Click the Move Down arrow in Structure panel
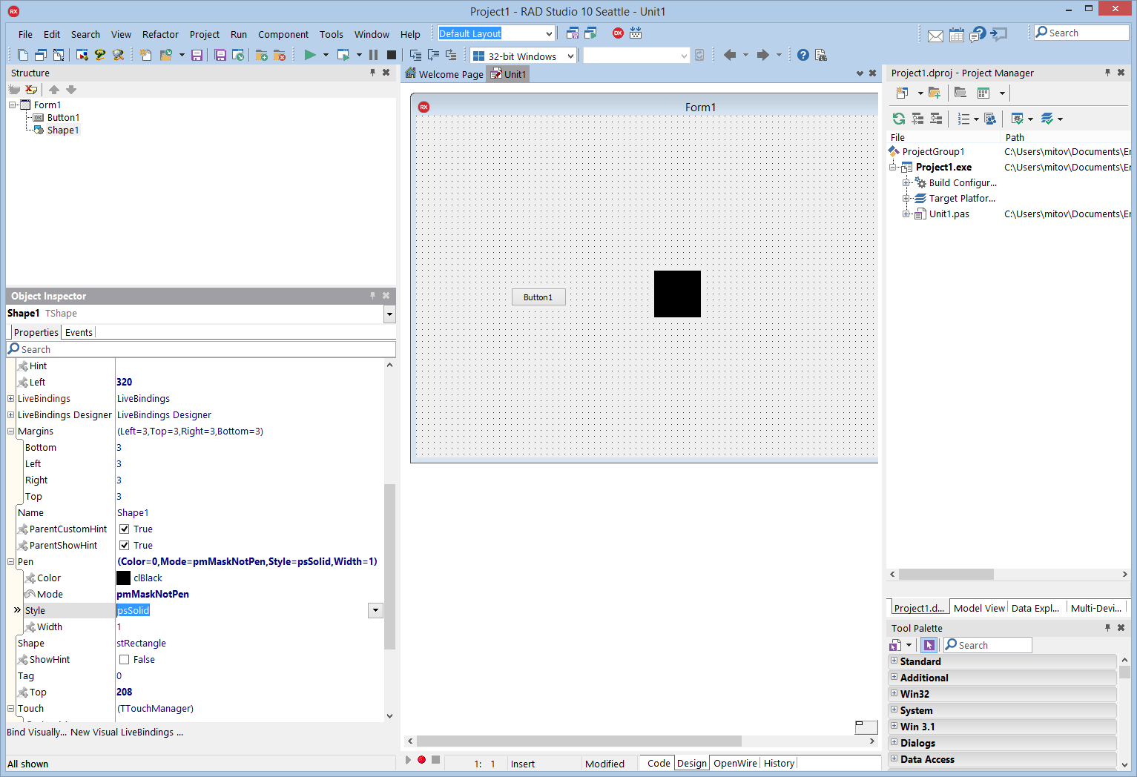Image resolution: width=1137 pixels, height=777 pixels. pyautogui.click(x=71, y=90)
